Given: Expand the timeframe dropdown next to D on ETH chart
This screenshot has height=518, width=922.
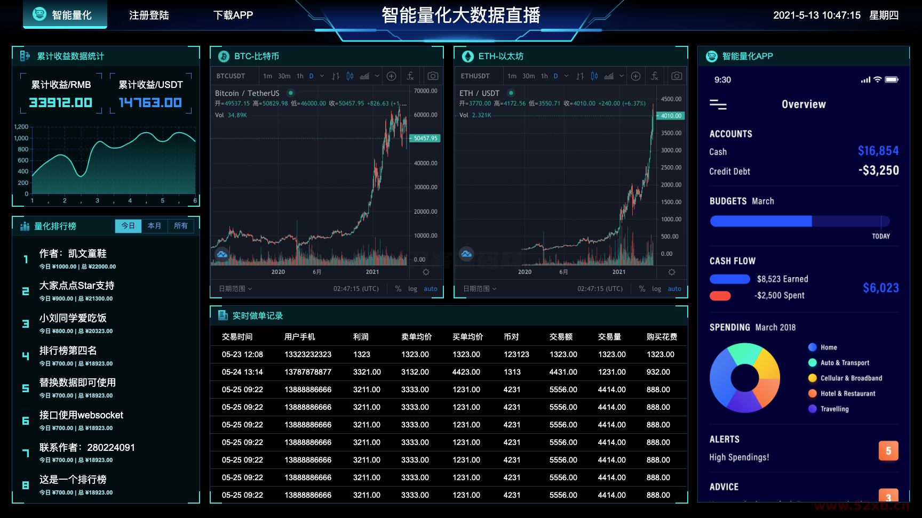Looking at the screenshot, I should point(566,76).
